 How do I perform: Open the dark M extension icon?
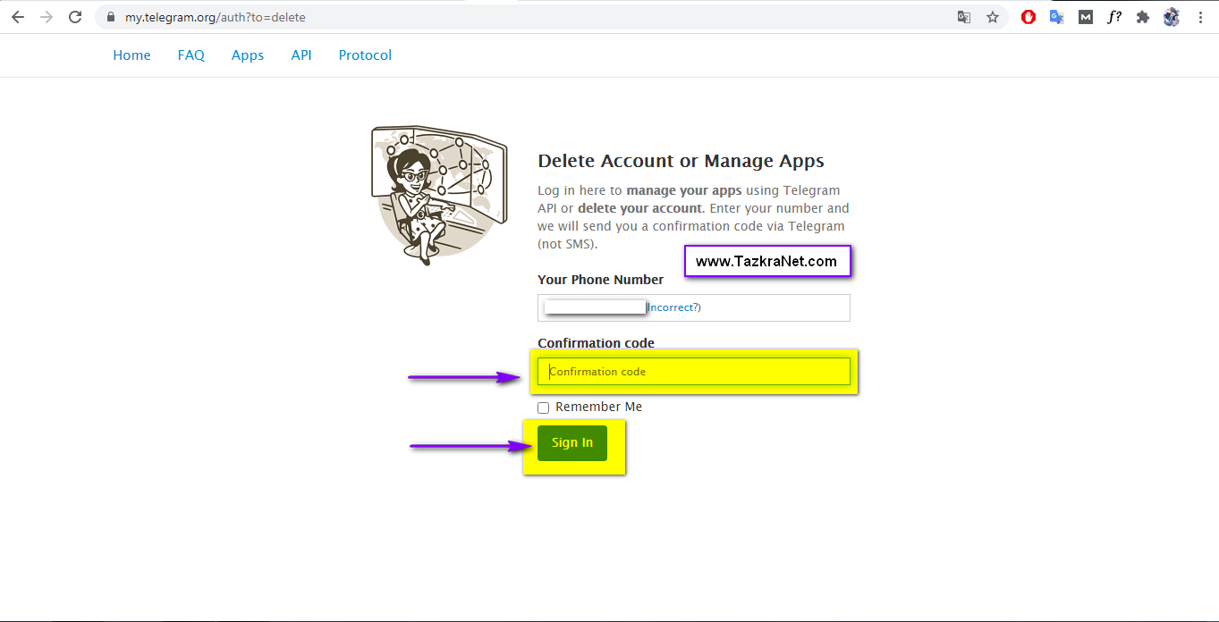point(1085,17)
